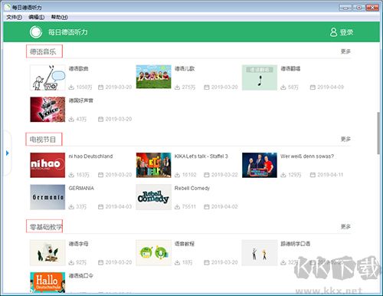Click calendar icon for 德语字母
Screen dimensions: 383x296
(101, 262)
